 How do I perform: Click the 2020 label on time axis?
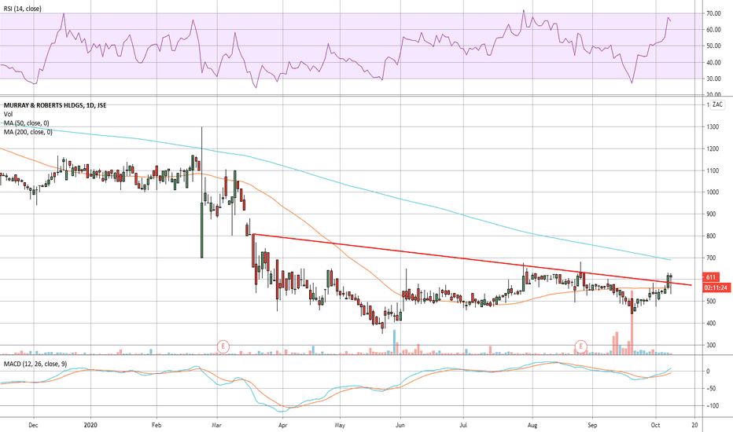[x=90, y=426]
